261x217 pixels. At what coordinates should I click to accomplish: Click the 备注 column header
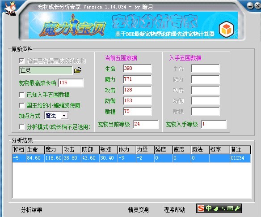tap(240, 150)
